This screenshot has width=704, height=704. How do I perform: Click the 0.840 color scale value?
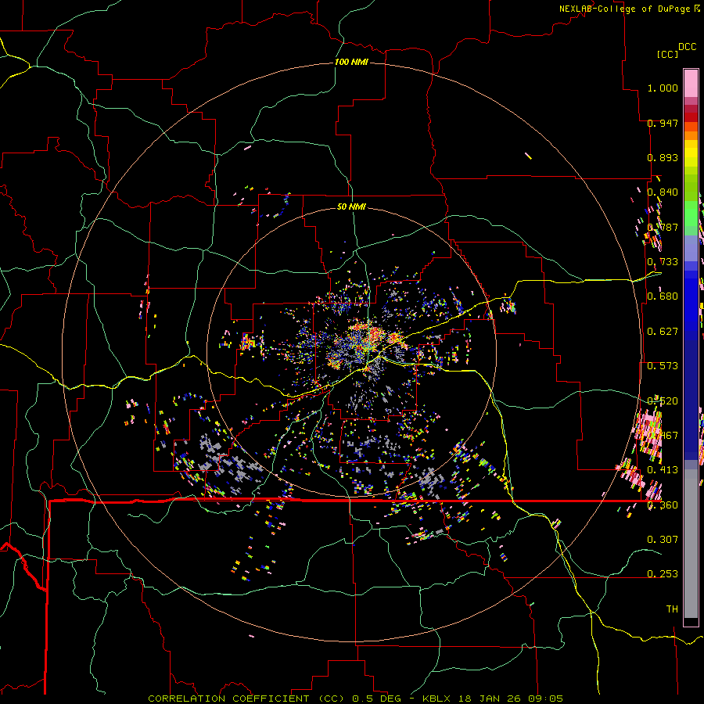663,192
